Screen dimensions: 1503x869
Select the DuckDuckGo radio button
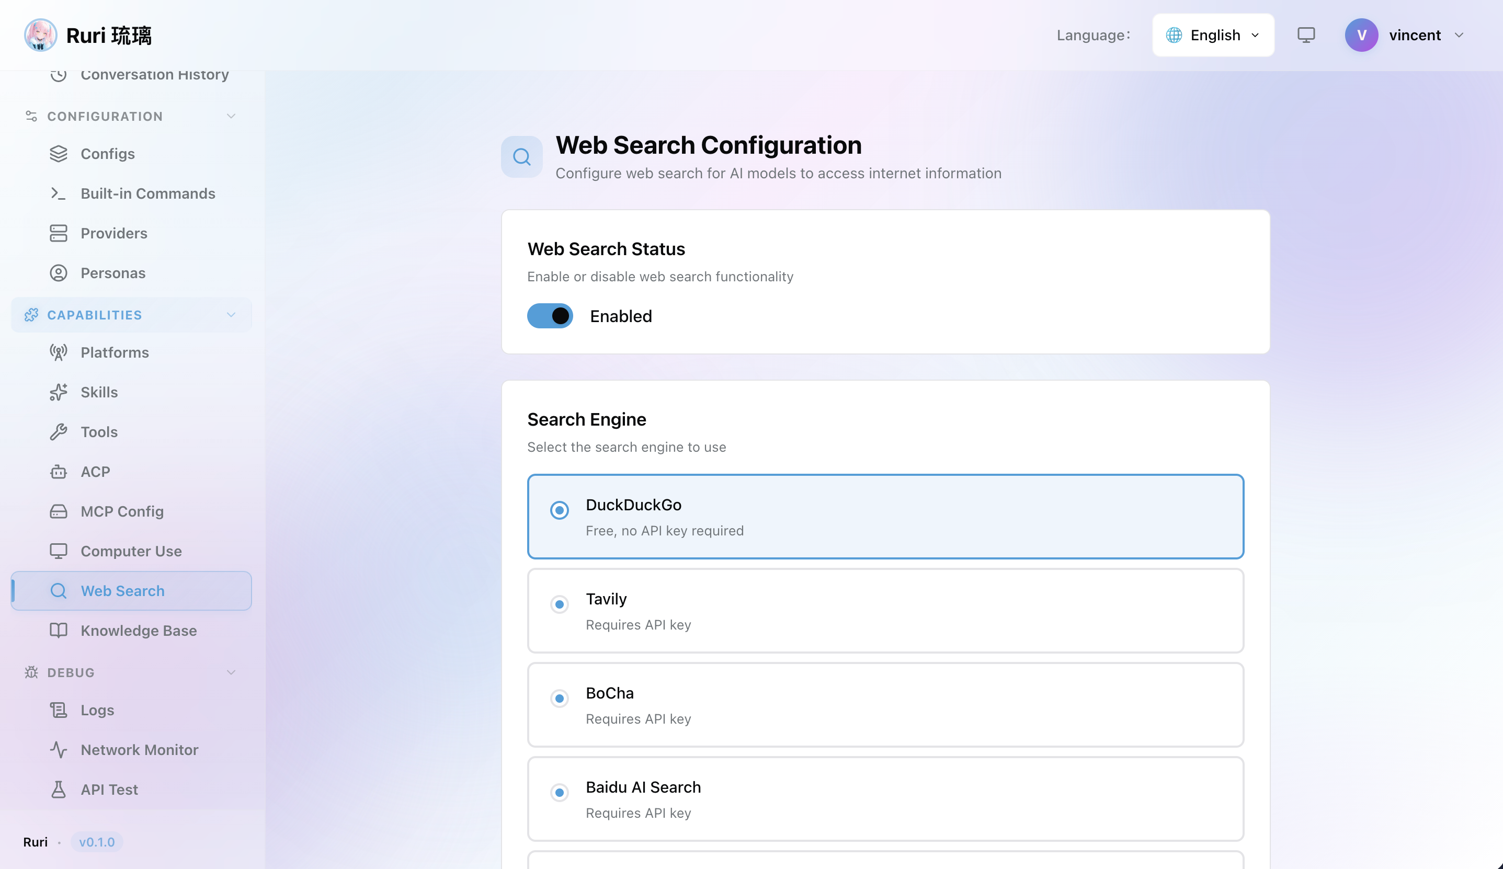point(560,510)
